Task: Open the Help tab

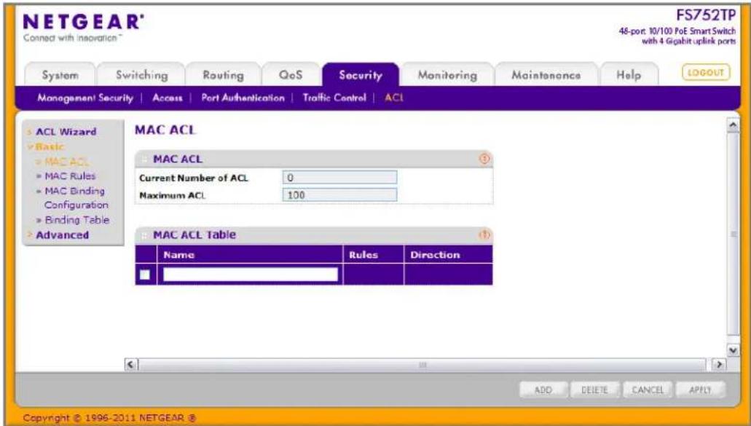Action: (629, 75)
